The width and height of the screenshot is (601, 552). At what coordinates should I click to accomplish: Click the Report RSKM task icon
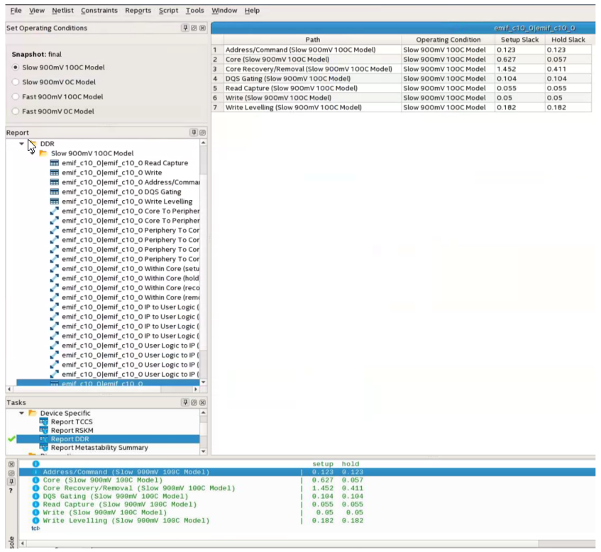[x=44, y=431]
